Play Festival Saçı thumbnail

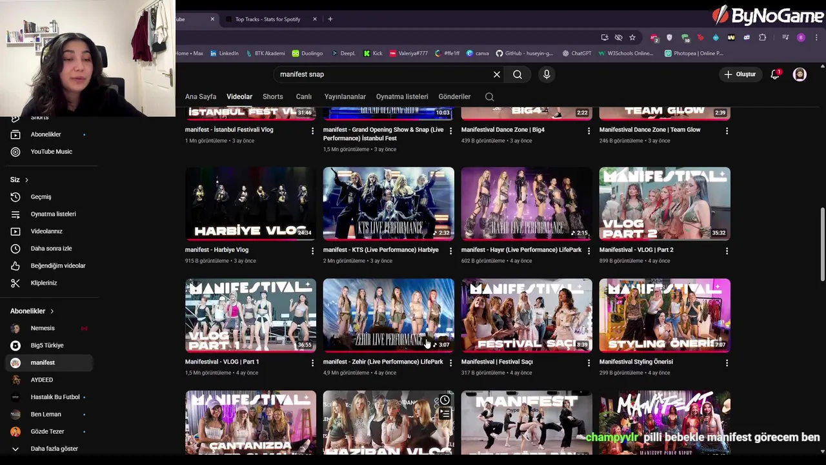(x=527, y=315)
